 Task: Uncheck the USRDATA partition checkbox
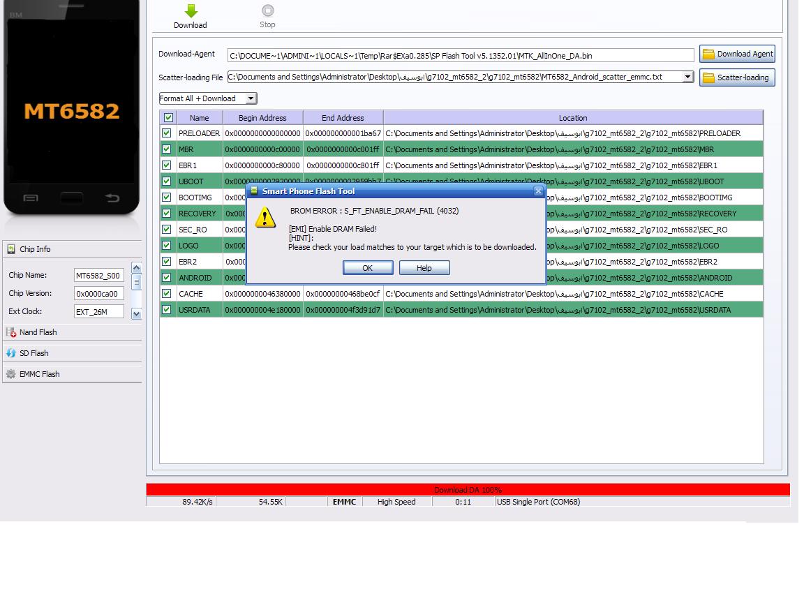pos(167,310)
